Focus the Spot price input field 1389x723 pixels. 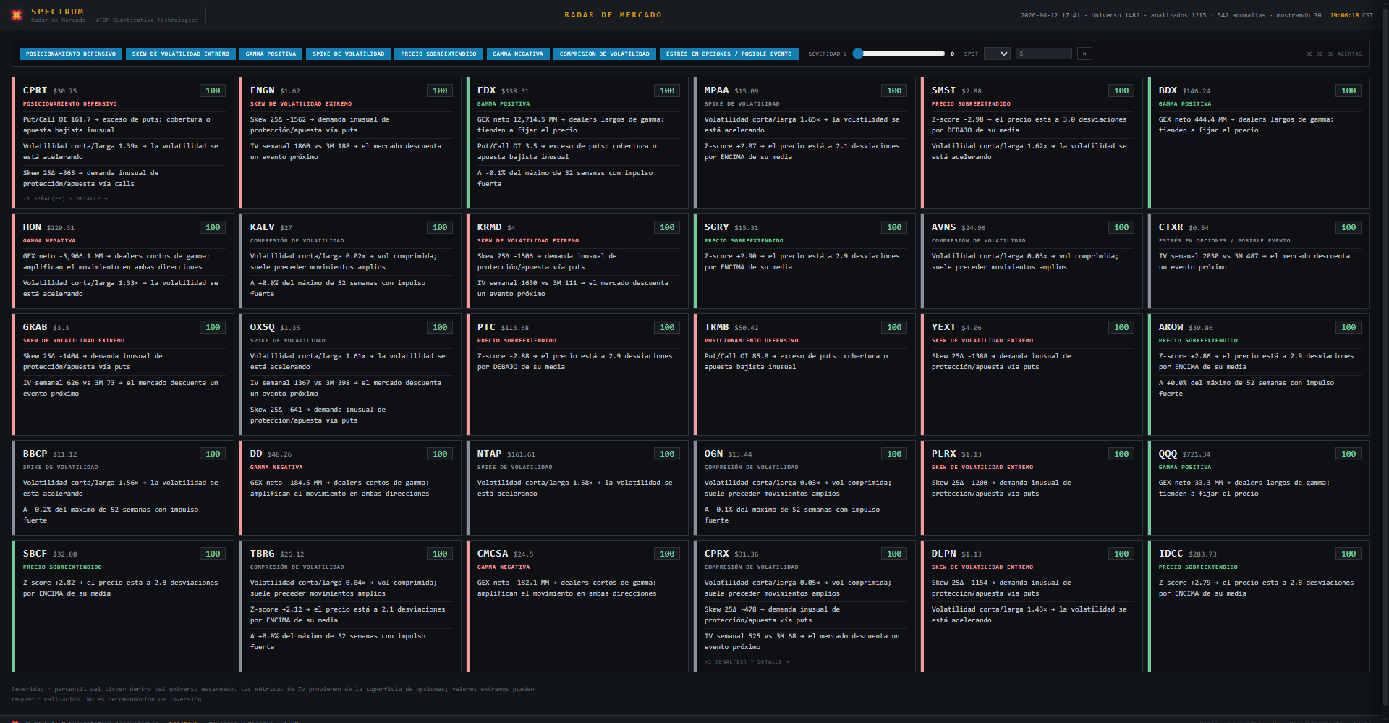pos(1044,54)
